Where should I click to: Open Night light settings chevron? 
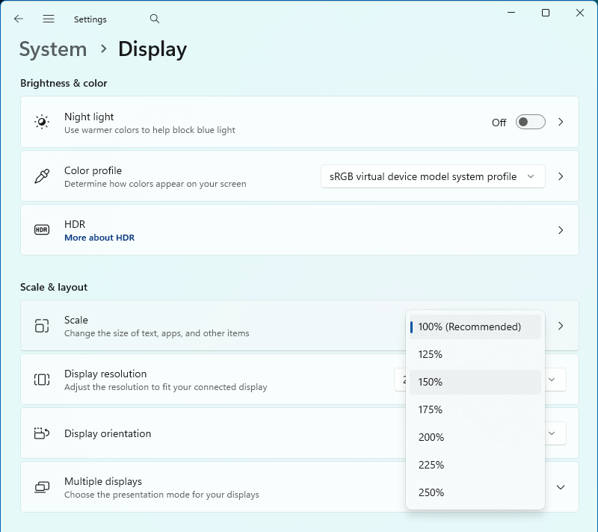561,122
